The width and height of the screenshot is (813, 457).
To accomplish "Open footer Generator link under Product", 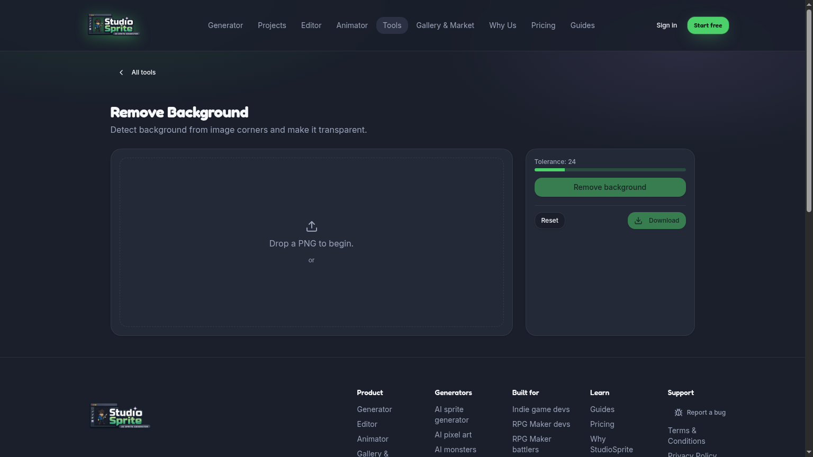I will (x=374, y=409).
